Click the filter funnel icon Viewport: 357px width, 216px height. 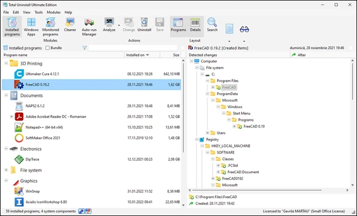pos(84,48)
